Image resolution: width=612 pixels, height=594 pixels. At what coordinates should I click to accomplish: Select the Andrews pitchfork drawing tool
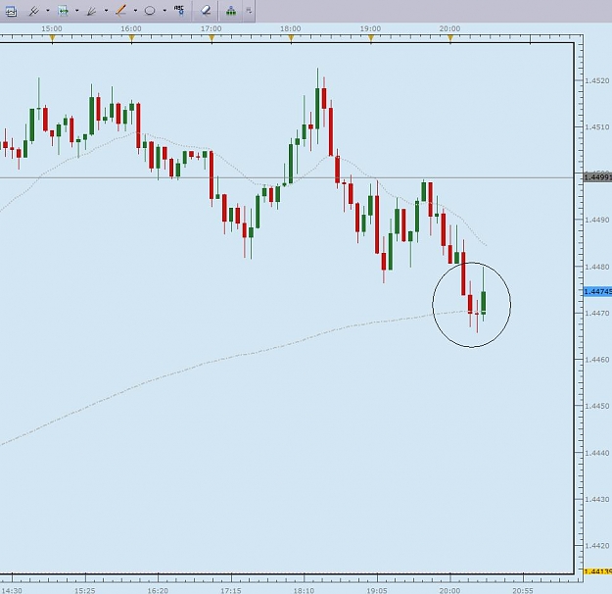tap(34, 11)
